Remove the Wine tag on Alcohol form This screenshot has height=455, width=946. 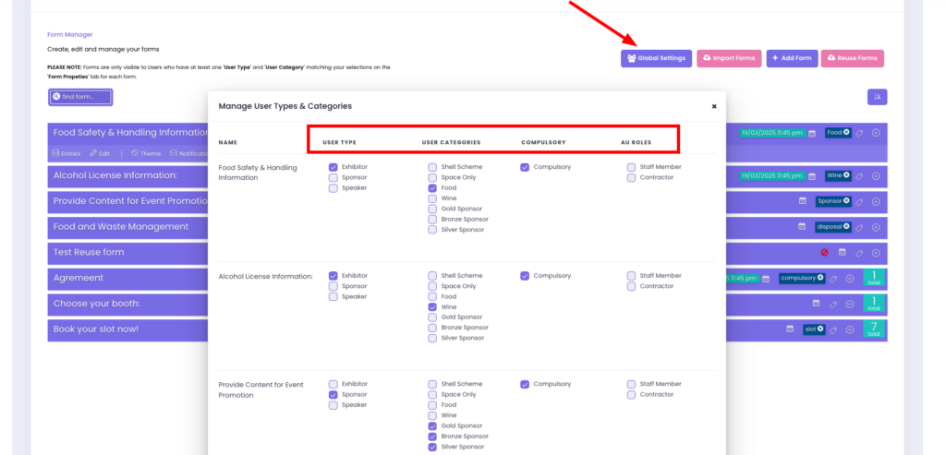846,175
